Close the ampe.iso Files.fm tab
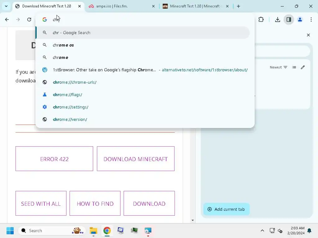The image size is (318, 238). tap(153, 6)
